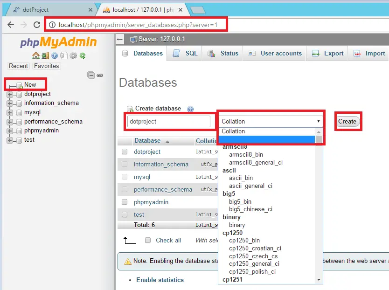Check the information_schema row checkbox
Screen dimensions: 389x290
(125, 164)
